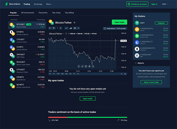Screen dimensions: 177x129
Task: Open the Exchange section
Action: click(38, 4)
